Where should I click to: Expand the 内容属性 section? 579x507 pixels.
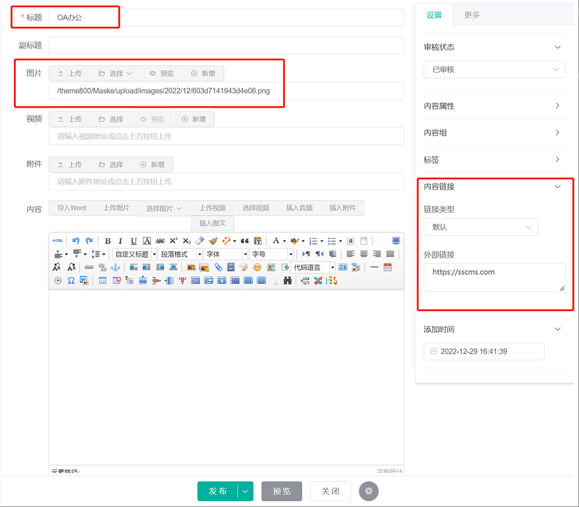coord(494,106)
